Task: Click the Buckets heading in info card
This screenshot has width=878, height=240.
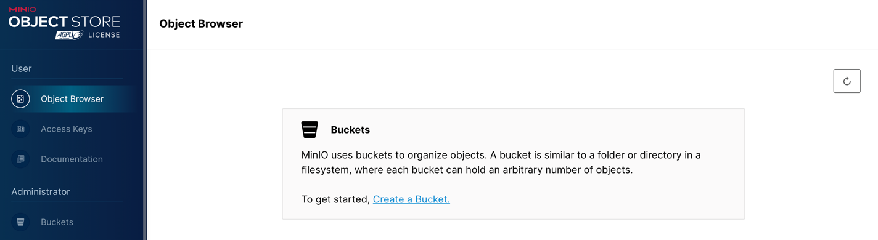Action: [350, 130]
